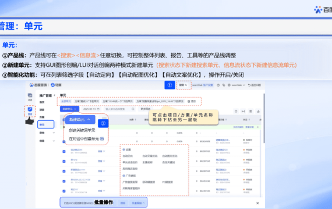Click the trash icon labeled 清空

point(189,102)
